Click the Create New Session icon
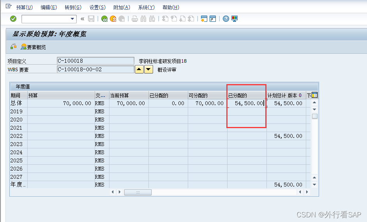 [x=204, y=19]
